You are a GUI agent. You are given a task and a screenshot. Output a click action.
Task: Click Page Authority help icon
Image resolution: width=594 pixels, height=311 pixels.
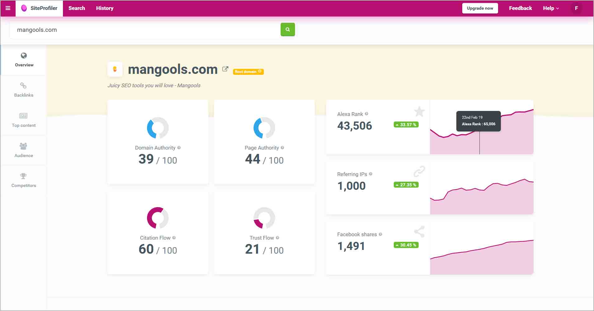[x=282, y=148]
